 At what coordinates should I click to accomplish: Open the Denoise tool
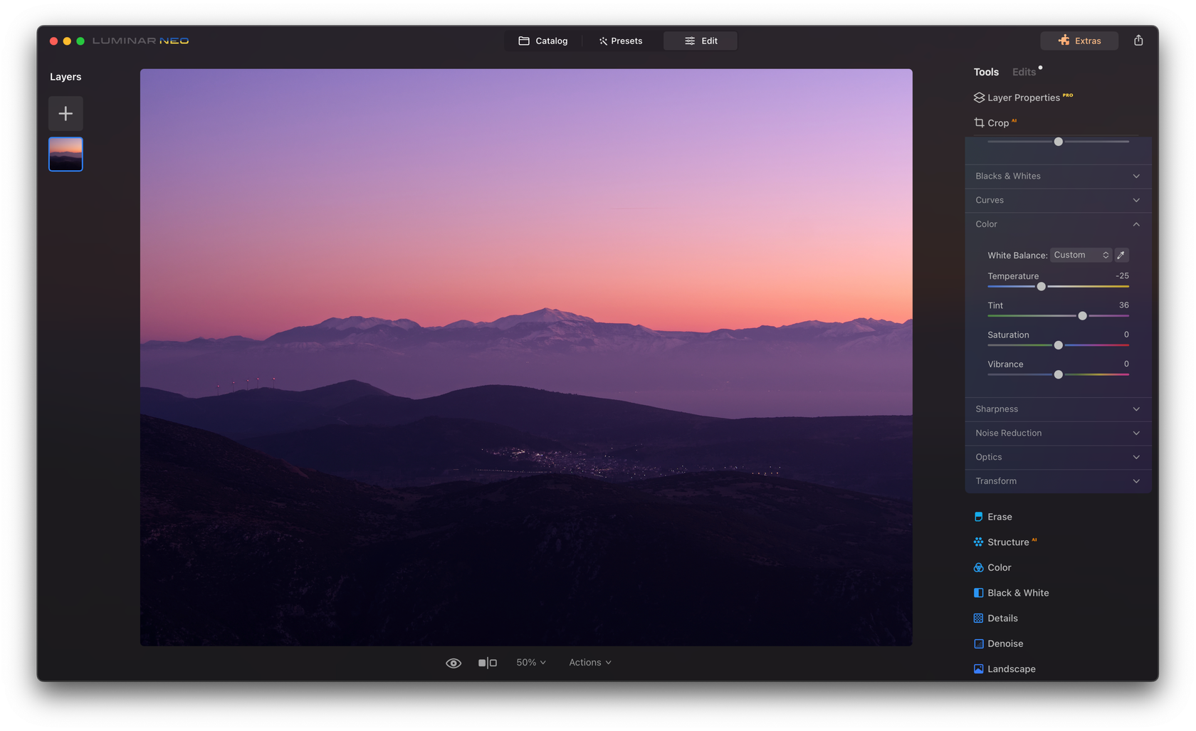998,643
